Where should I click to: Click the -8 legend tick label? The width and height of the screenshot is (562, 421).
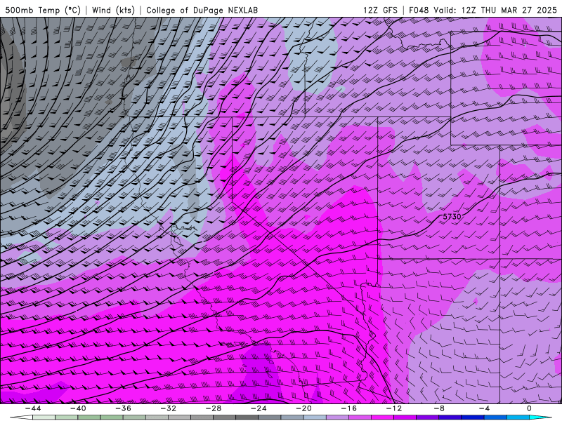pyautogui.click(x=439, y=408)
